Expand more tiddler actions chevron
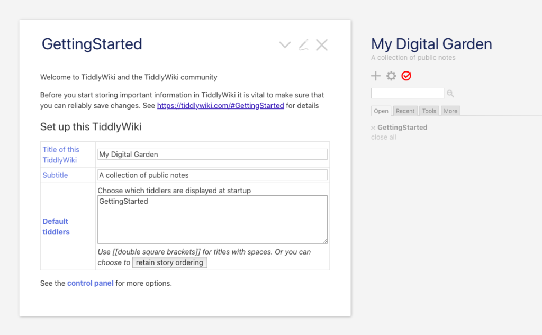Image resolution: width=542 pixels, height=335 pixels. pos(285,45)
